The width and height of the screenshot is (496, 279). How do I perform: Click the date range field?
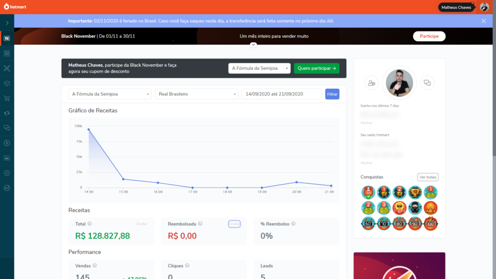pyautogui.click(x=281, y=94)
